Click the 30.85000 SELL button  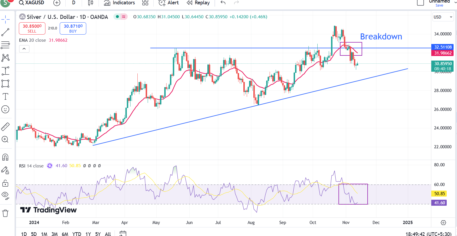(32, 28)
